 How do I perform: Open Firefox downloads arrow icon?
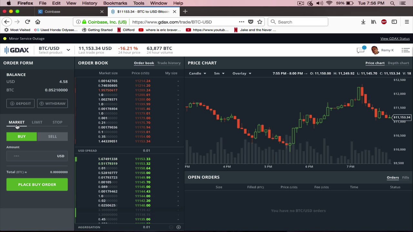pyautogui.click(x=363, y=22)
